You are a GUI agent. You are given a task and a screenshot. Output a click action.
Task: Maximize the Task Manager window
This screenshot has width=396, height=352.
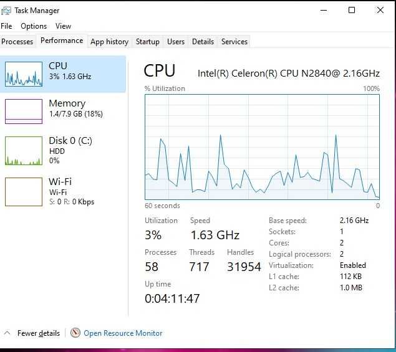[352, 10]
